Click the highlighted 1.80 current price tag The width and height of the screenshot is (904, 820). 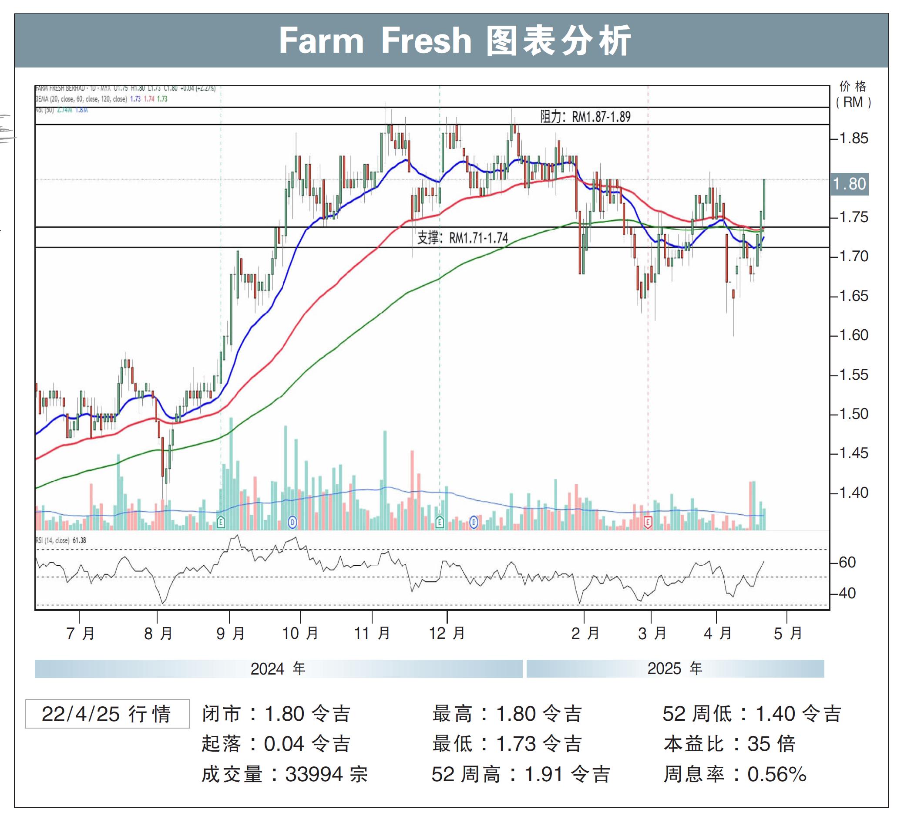[x=849, y=184]
